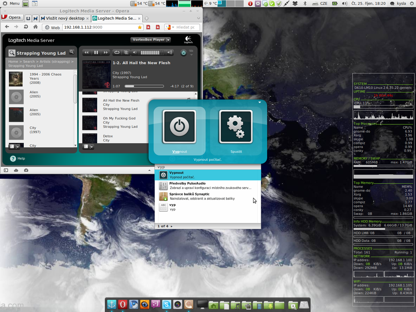Go to Opera home page

coord(35,27)
